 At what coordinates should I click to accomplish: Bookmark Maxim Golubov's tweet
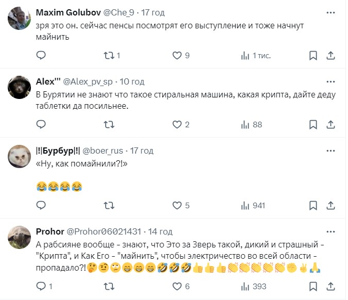(x=313, y=55)
